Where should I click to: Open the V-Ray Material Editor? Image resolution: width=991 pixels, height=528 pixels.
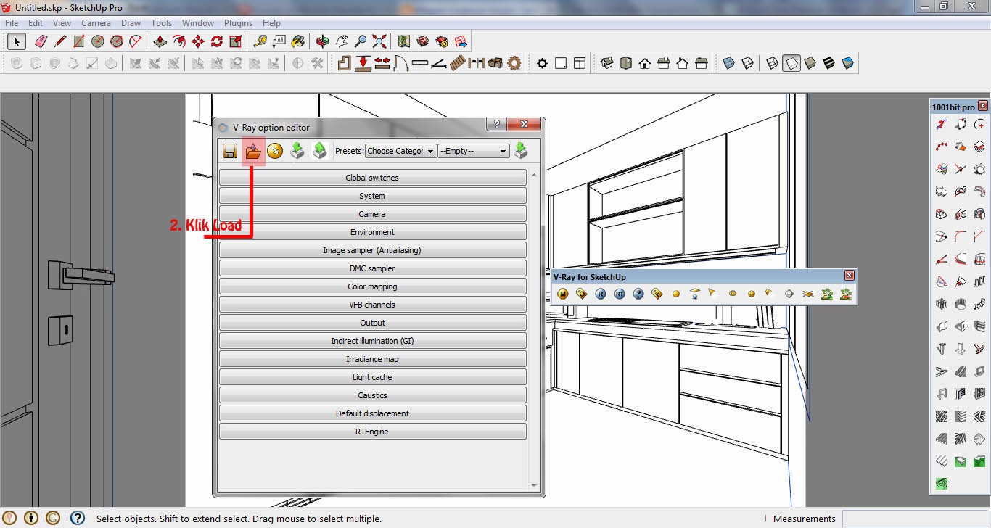pyautogui.click(x=562, y=293)
